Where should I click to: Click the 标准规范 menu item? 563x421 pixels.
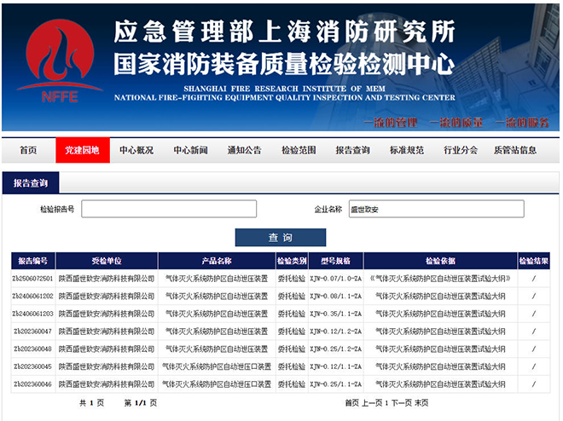406,150
